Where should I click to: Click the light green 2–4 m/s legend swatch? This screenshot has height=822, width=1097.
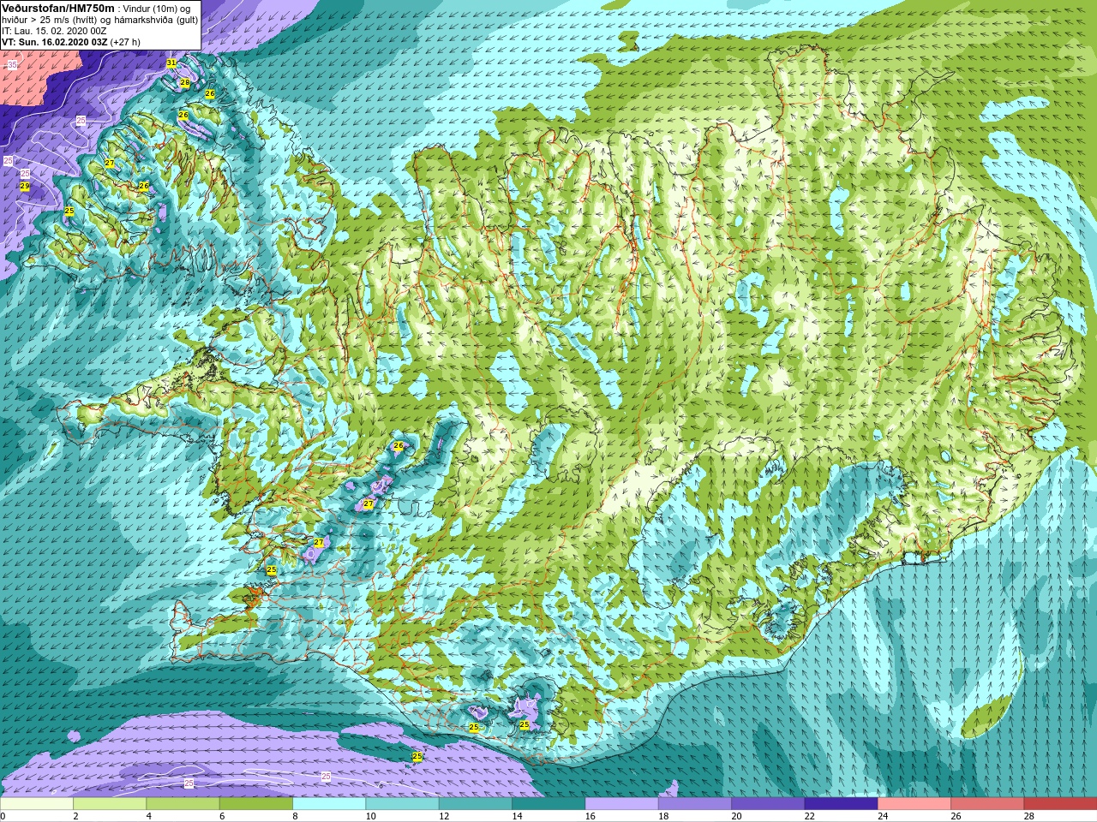pos(110,804)
